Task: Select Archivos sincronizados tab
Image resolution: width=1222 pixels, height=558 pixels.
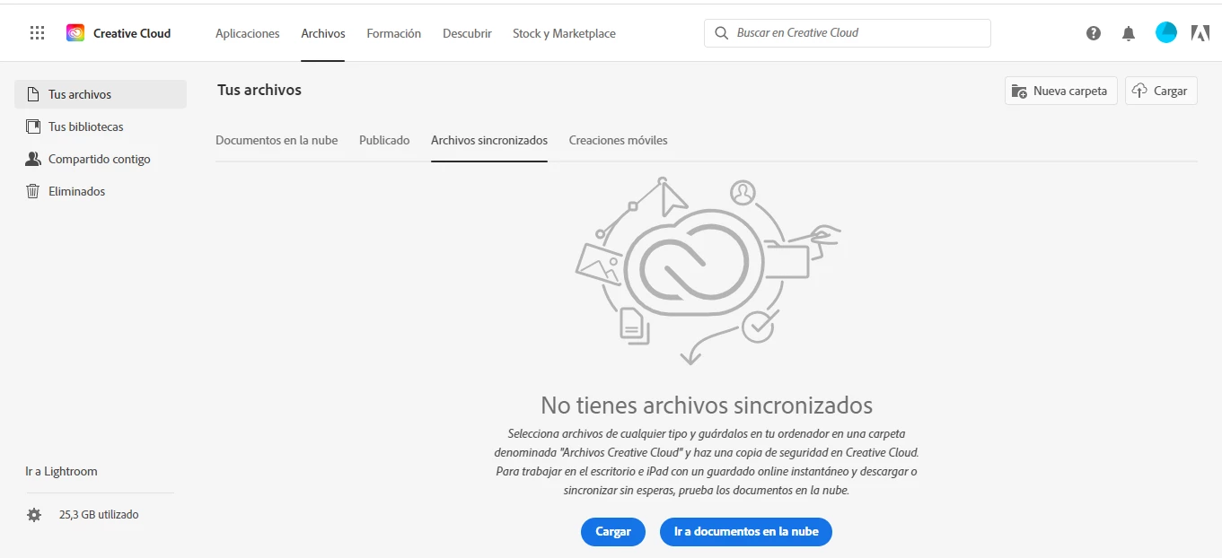Action: pos(489,140)
